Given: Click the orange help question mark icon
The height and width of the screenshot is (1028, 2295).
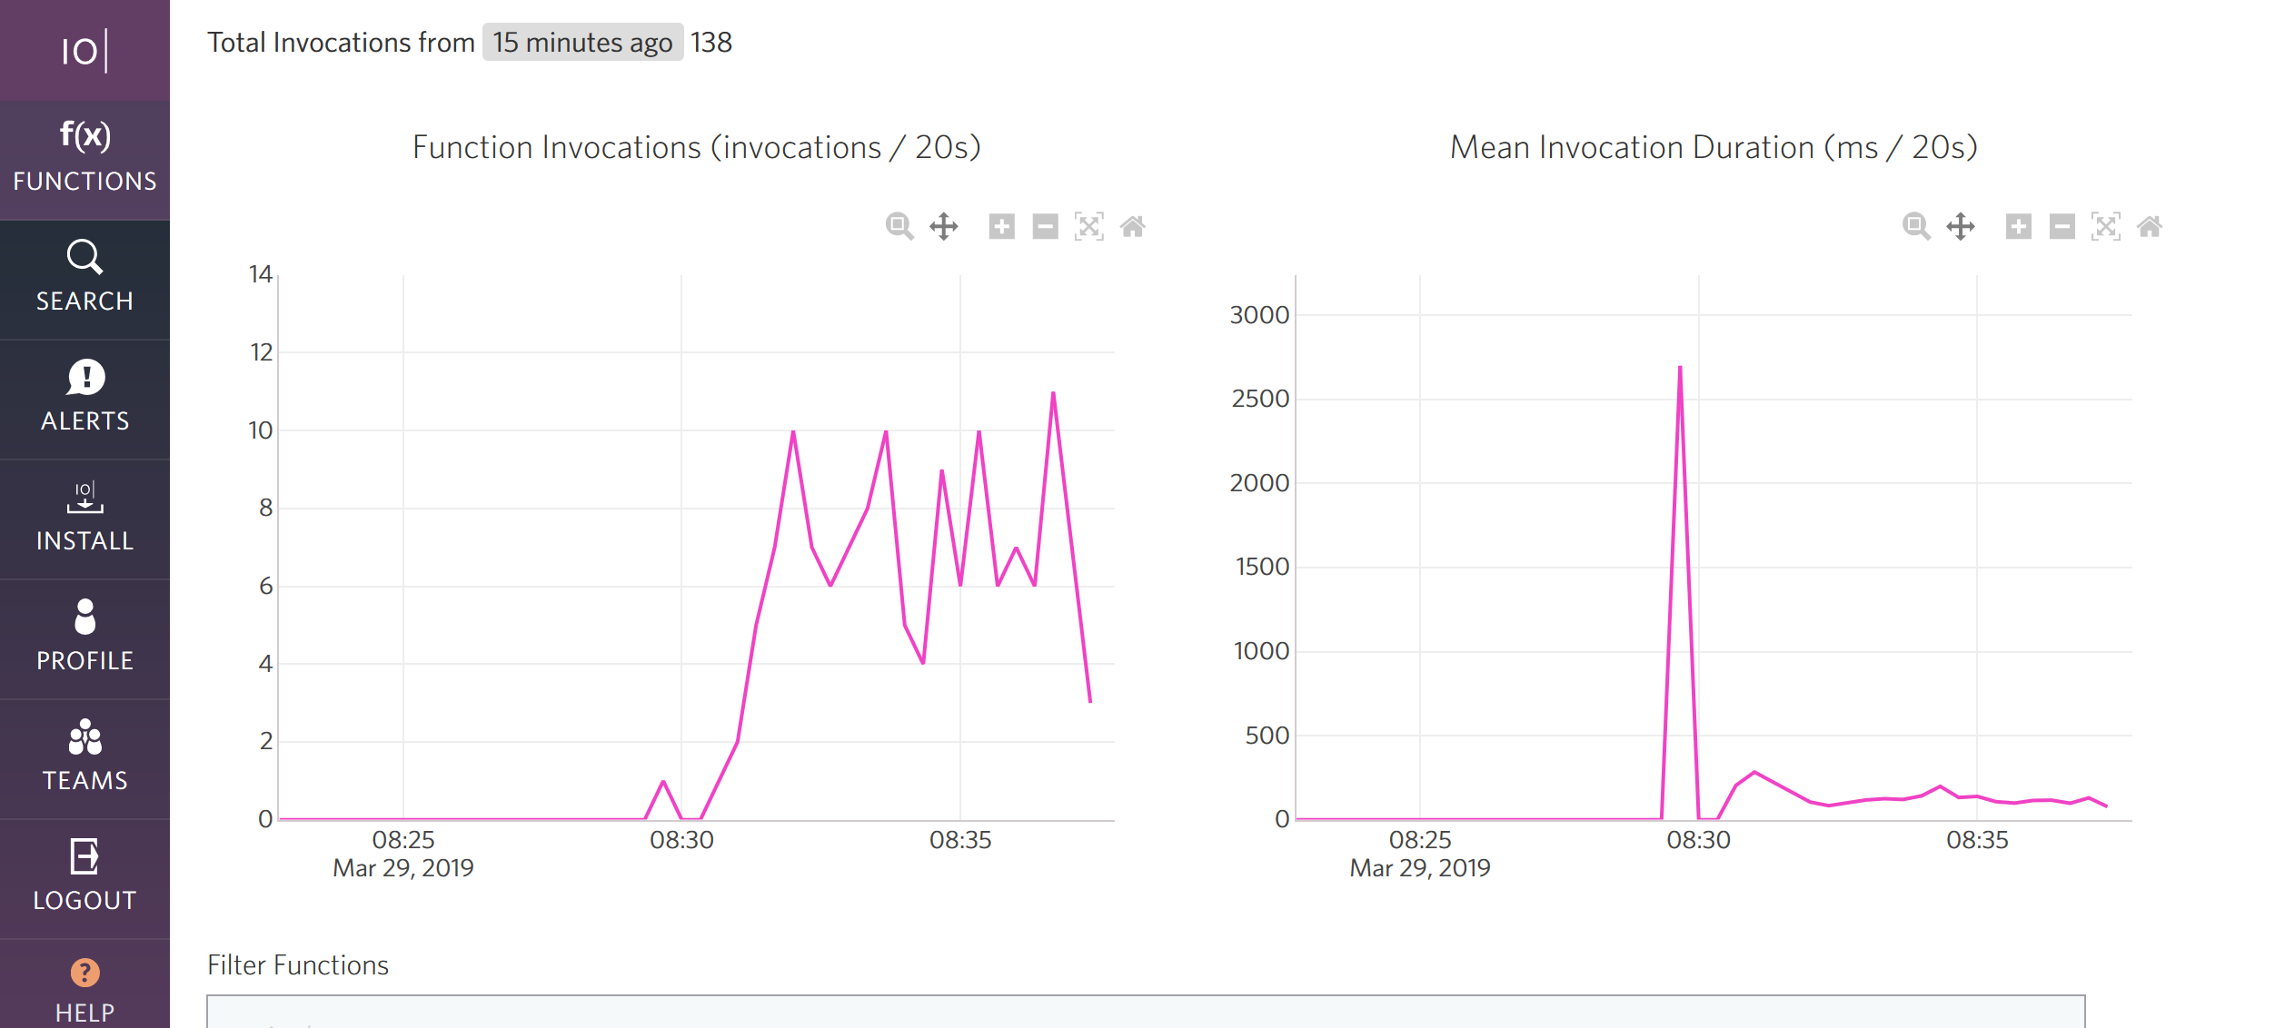Looking at the screenshot, I should [x=84, y=973].
